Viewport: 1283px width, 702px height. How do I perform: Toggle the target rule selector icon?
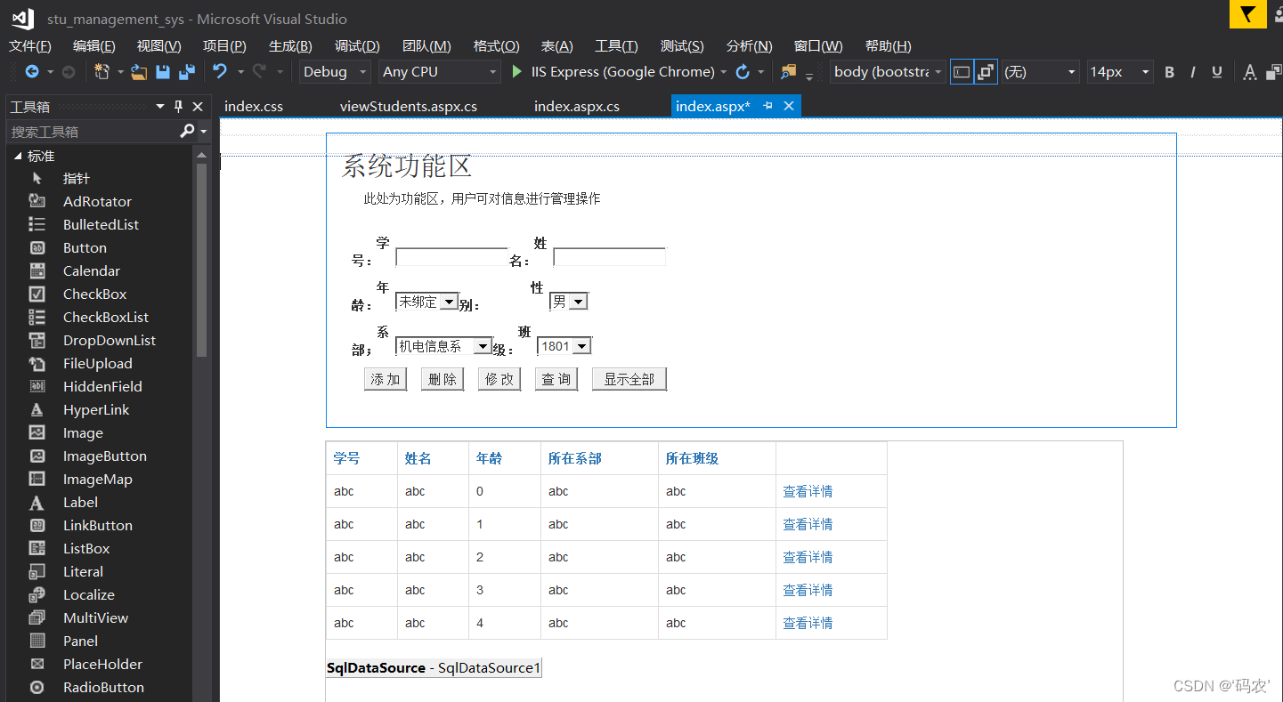click(962, 72)
